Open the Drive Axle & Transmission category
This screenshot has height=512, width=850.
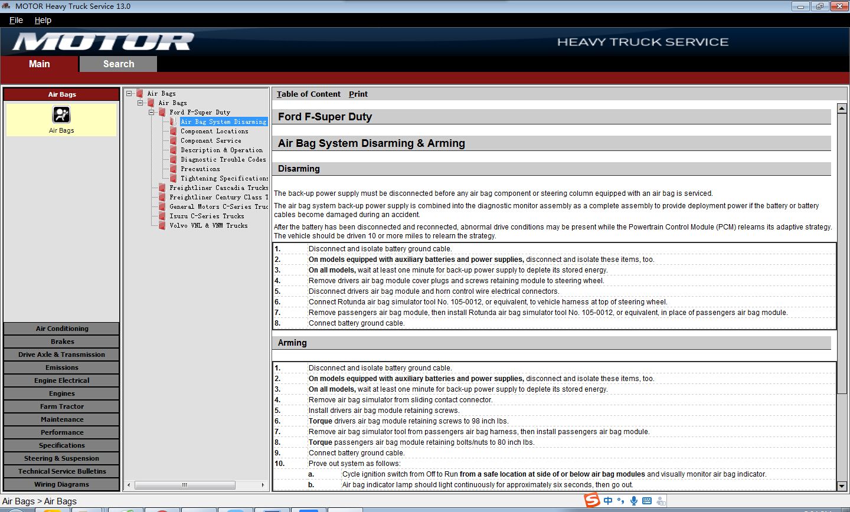pyautogui.click(x=62, y=355)
